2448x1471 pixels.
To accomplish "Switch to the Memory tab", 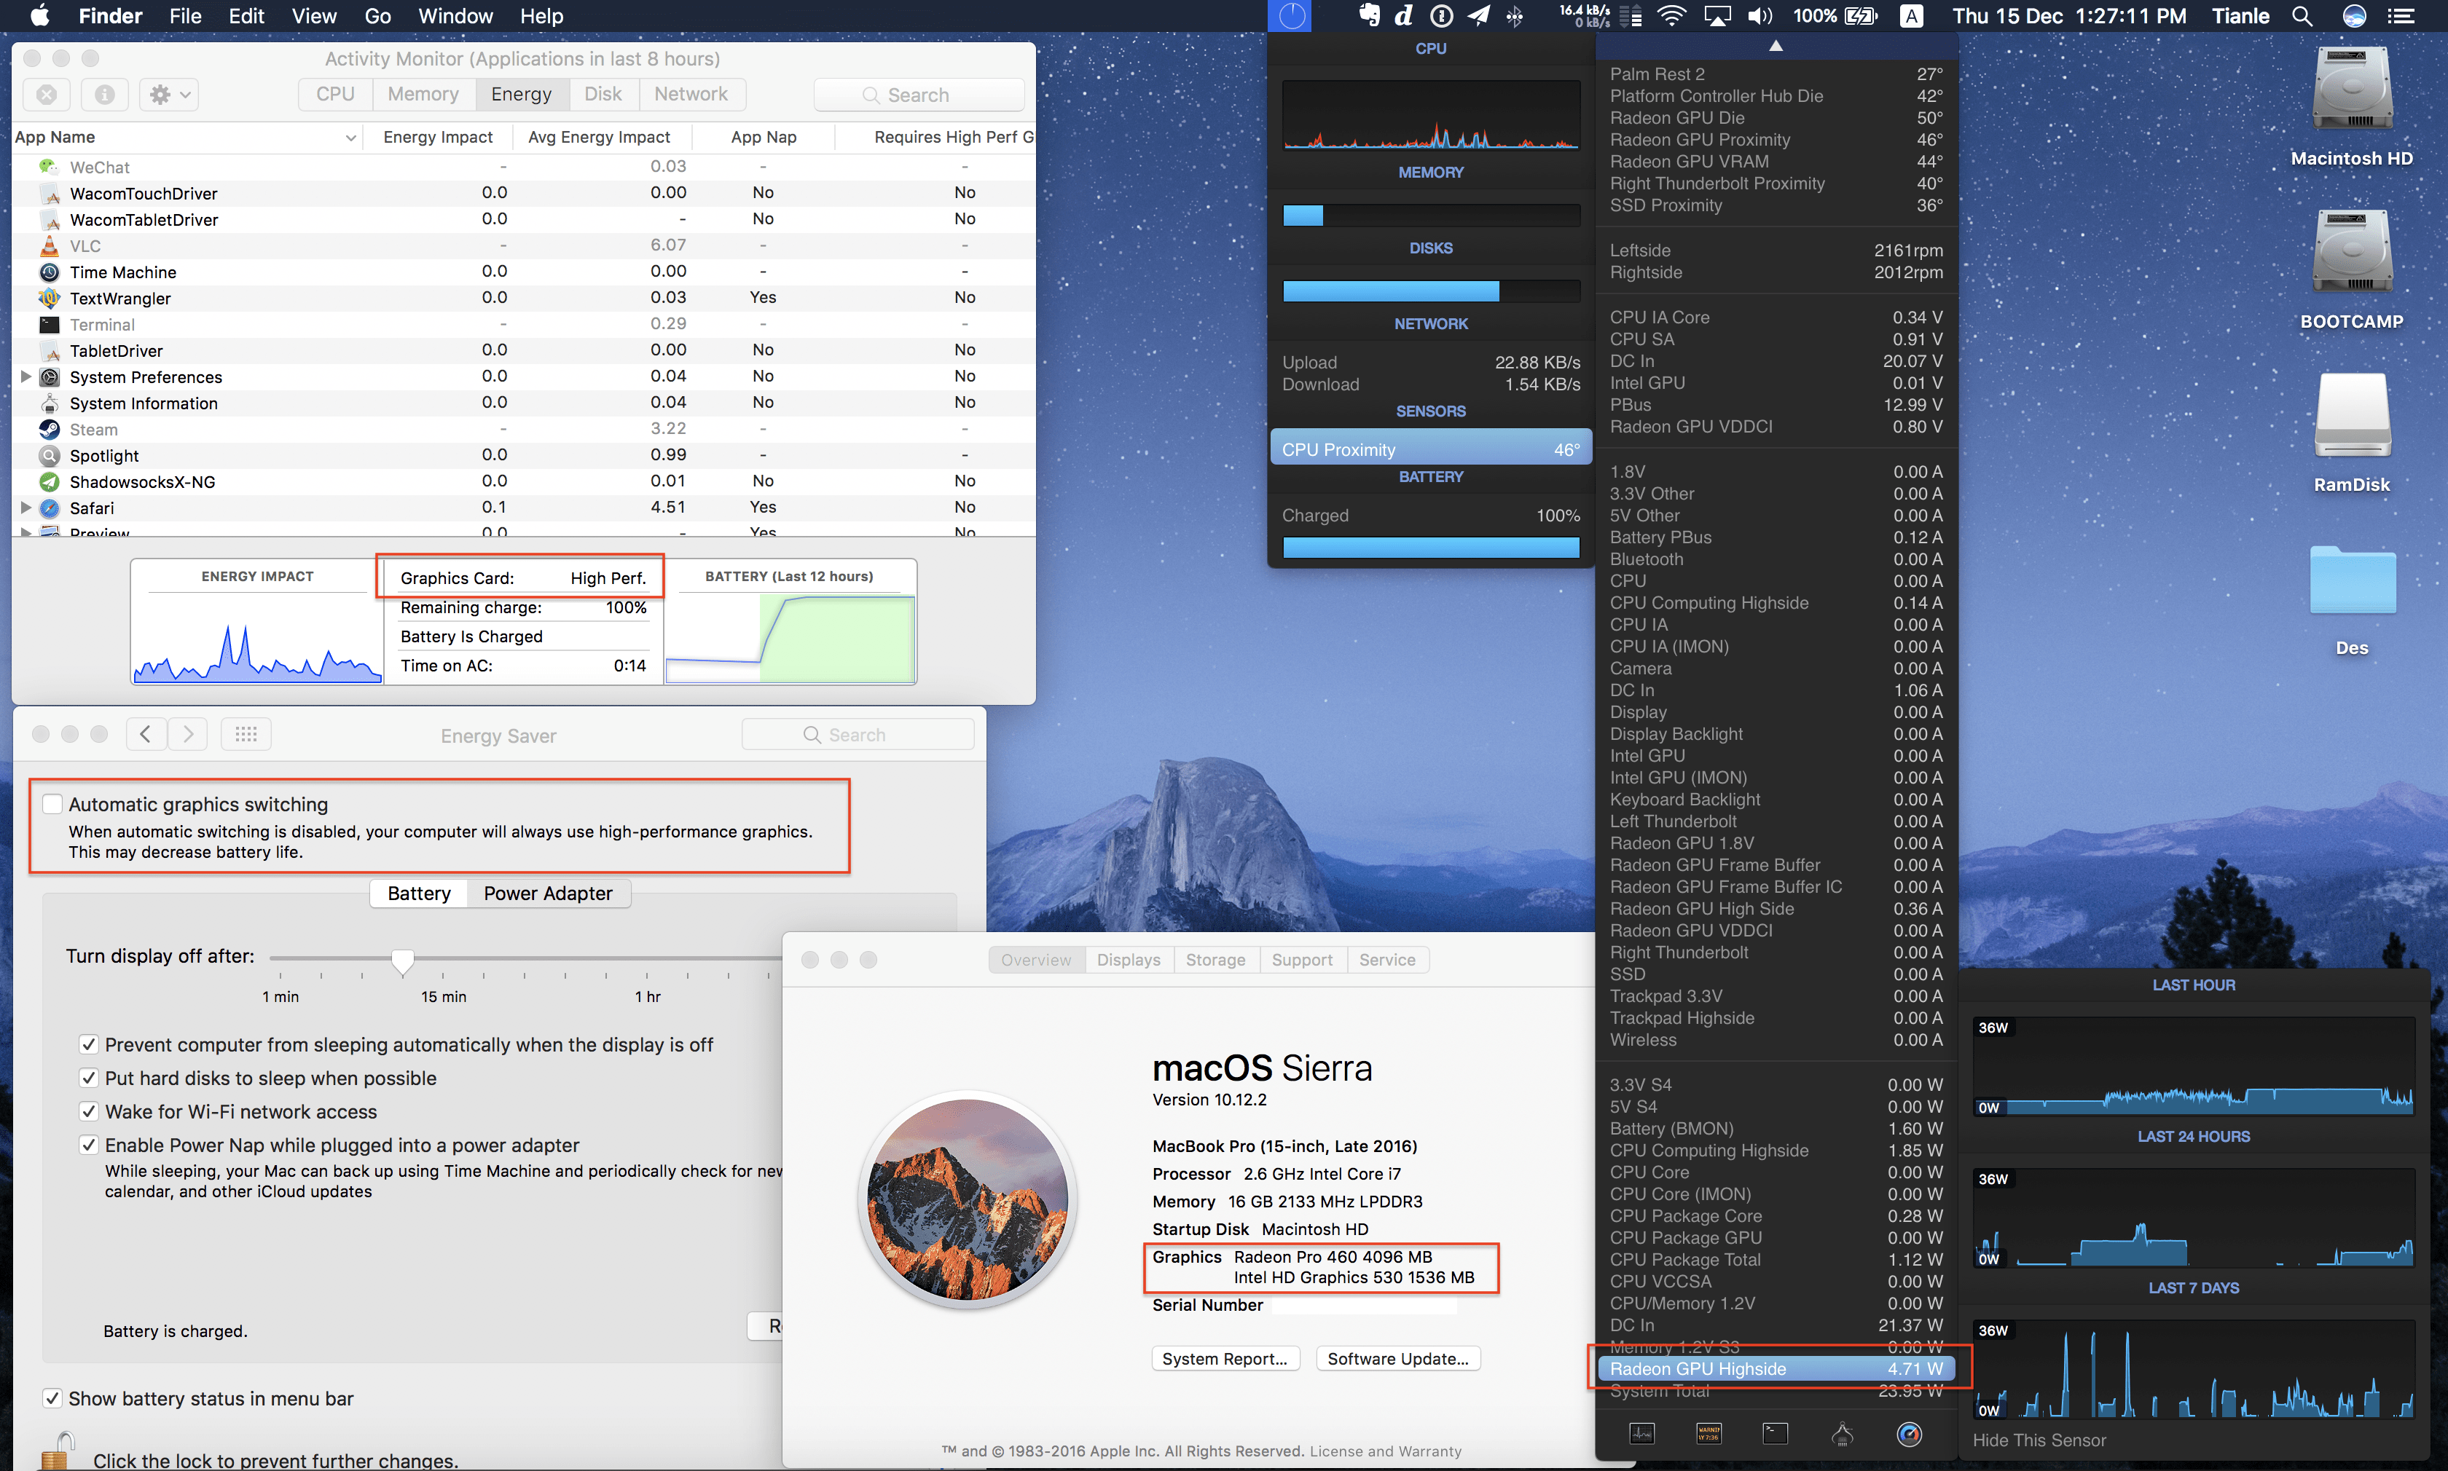I will tap(423, 94).
